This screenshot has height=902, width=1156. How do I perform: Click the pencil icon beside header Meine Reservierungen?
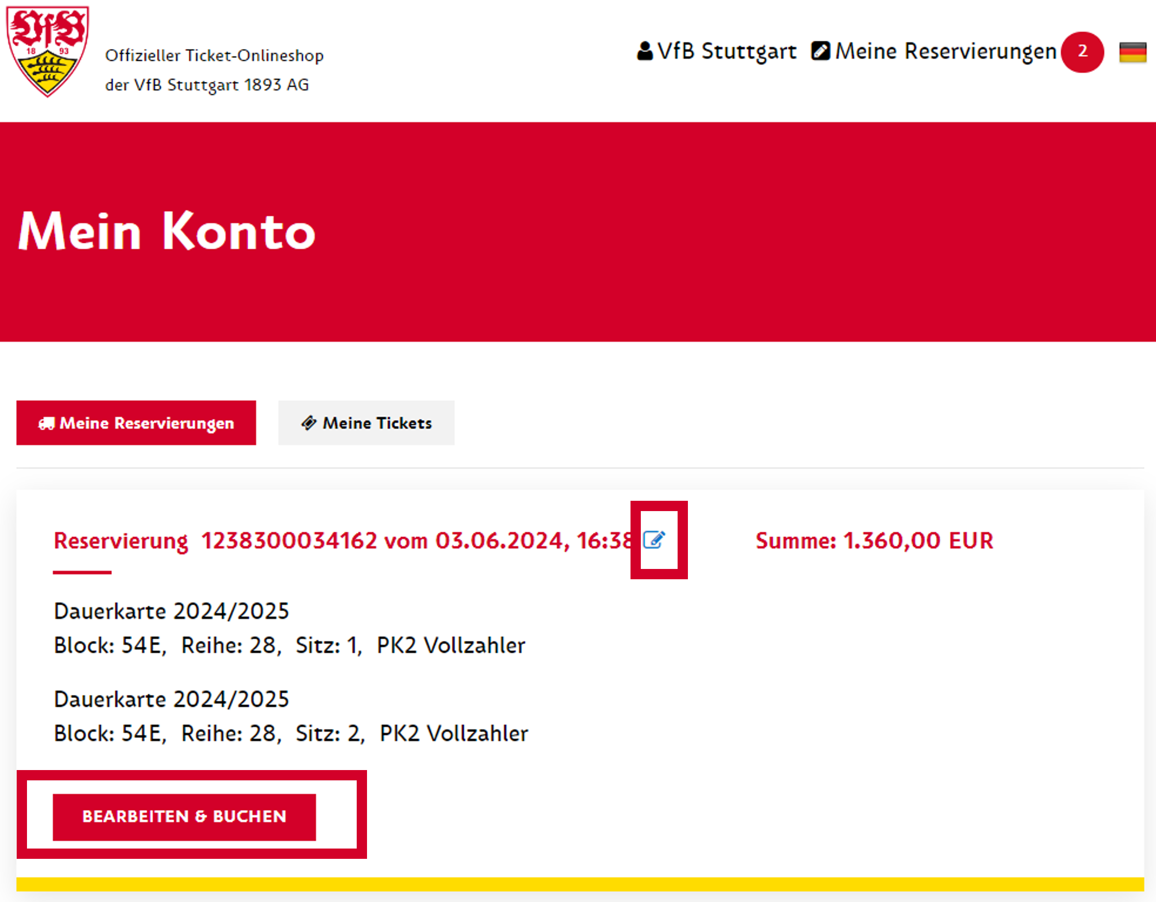pyautogui.click(x=820, y=52)
